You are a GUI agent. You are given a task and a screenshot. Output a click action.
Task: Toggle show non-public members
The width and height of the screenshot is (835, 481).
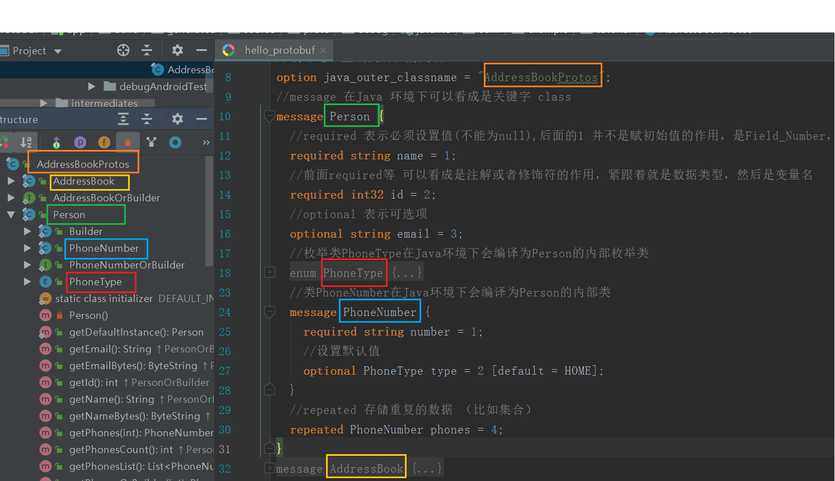(128, 142)
